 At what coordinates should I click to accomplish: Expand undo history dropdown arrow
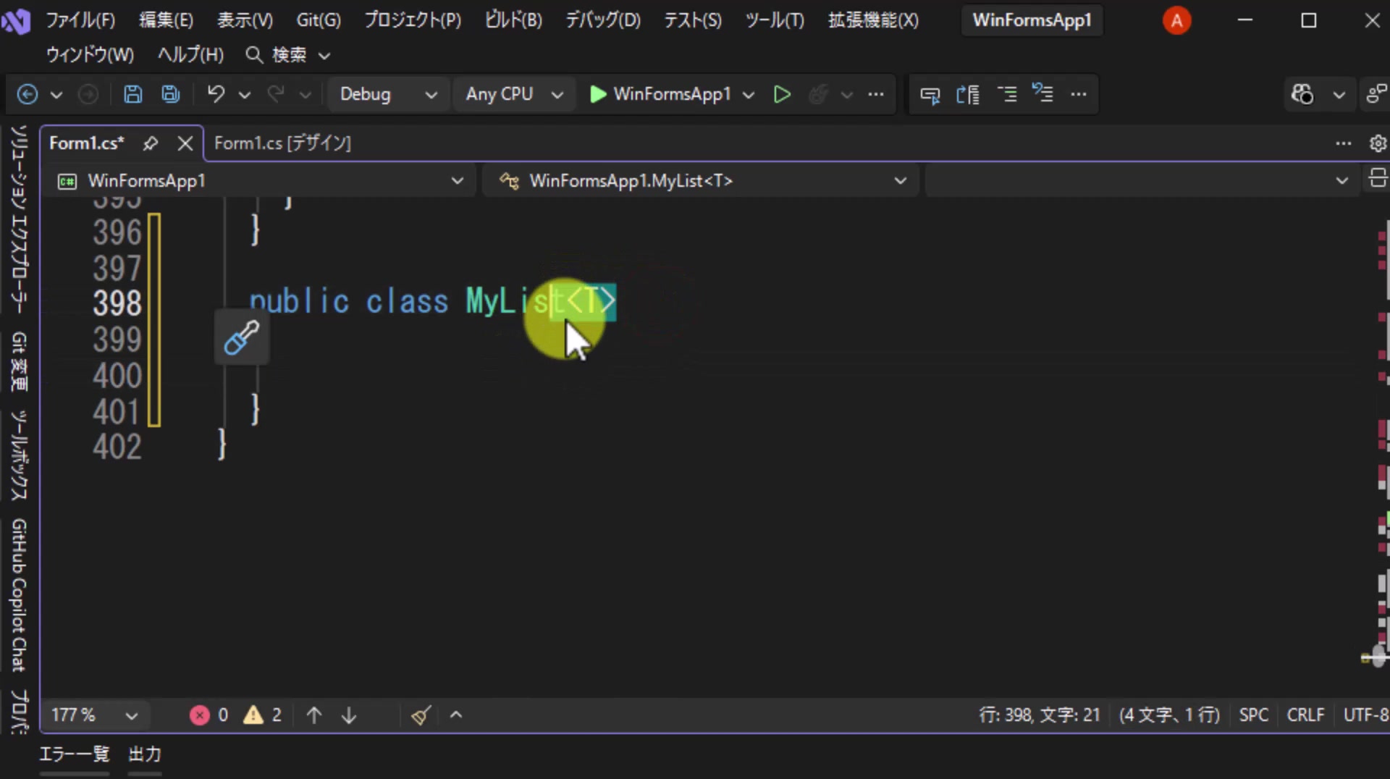[245, 94]
